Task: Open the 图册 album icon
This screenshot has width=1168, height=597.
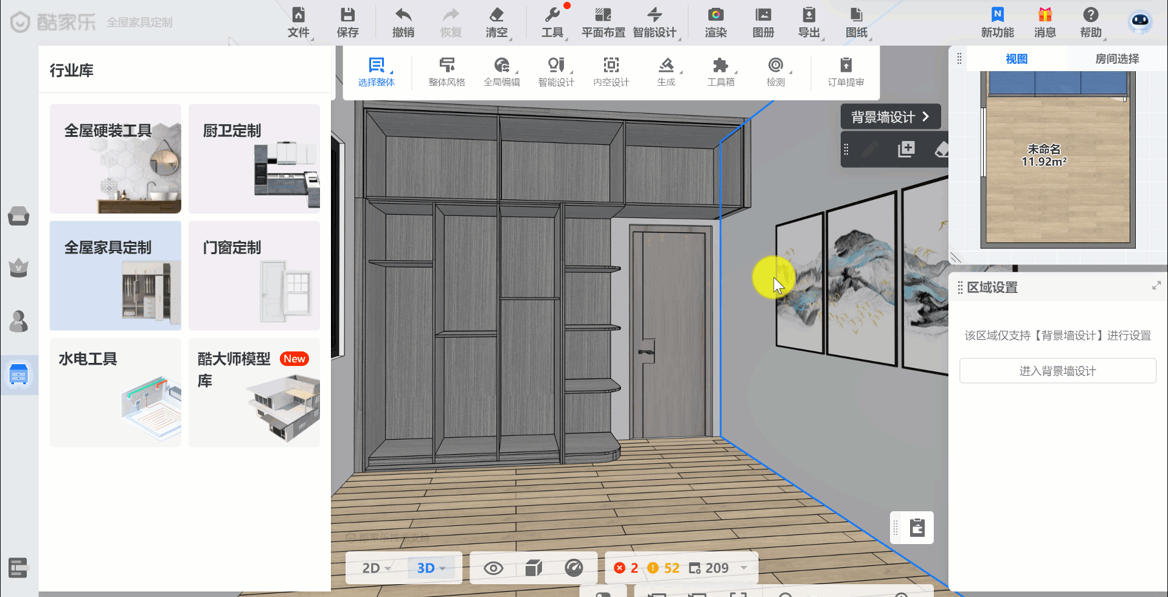Action: [763, 15]
